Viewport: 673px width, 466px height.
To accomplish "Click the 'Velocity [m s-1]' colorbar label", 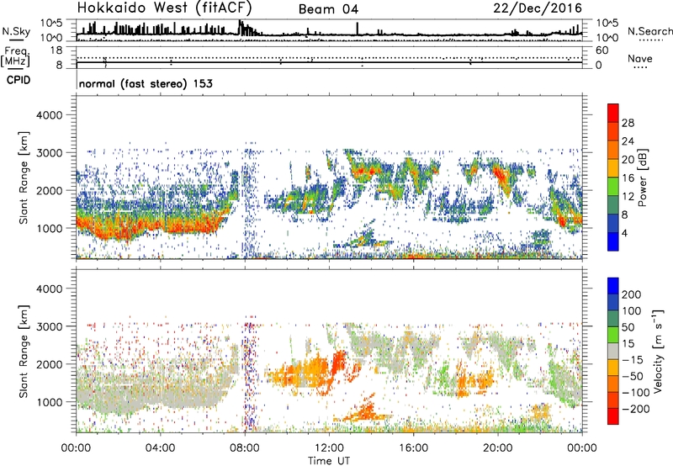I will [658, 351].
